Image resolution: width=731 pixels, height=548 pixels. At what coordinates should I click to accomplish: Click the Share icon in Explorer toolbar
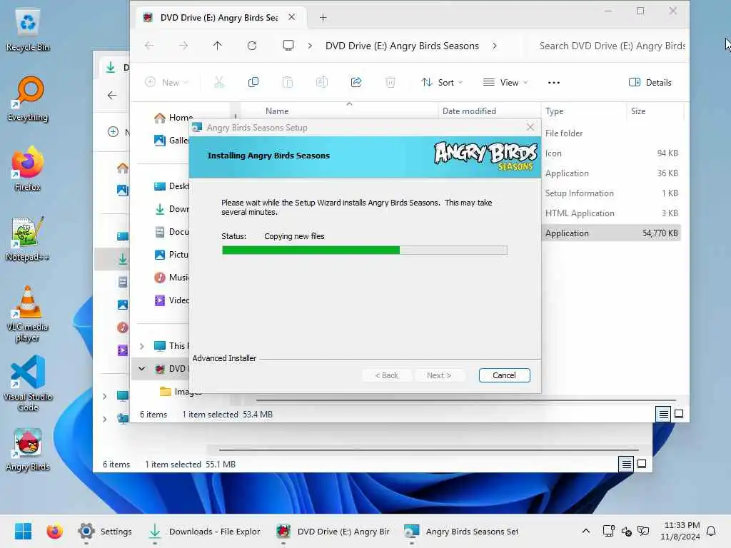point(356,83)
